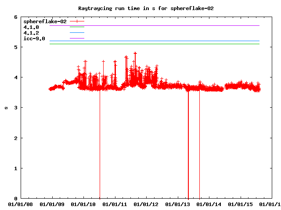281x210 pixels.
Task: Click the topmost magenta horizontal reference line
Action: (154, 26)
